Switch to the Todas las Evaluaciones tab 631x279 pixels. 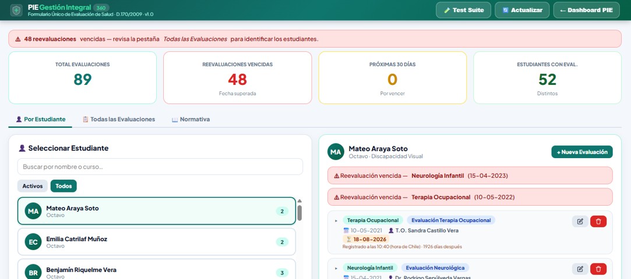(119, 119)
